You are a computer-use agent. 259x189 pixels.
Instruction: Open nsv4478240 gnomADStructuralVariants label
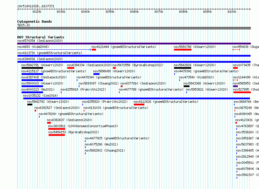click(71, 114)
